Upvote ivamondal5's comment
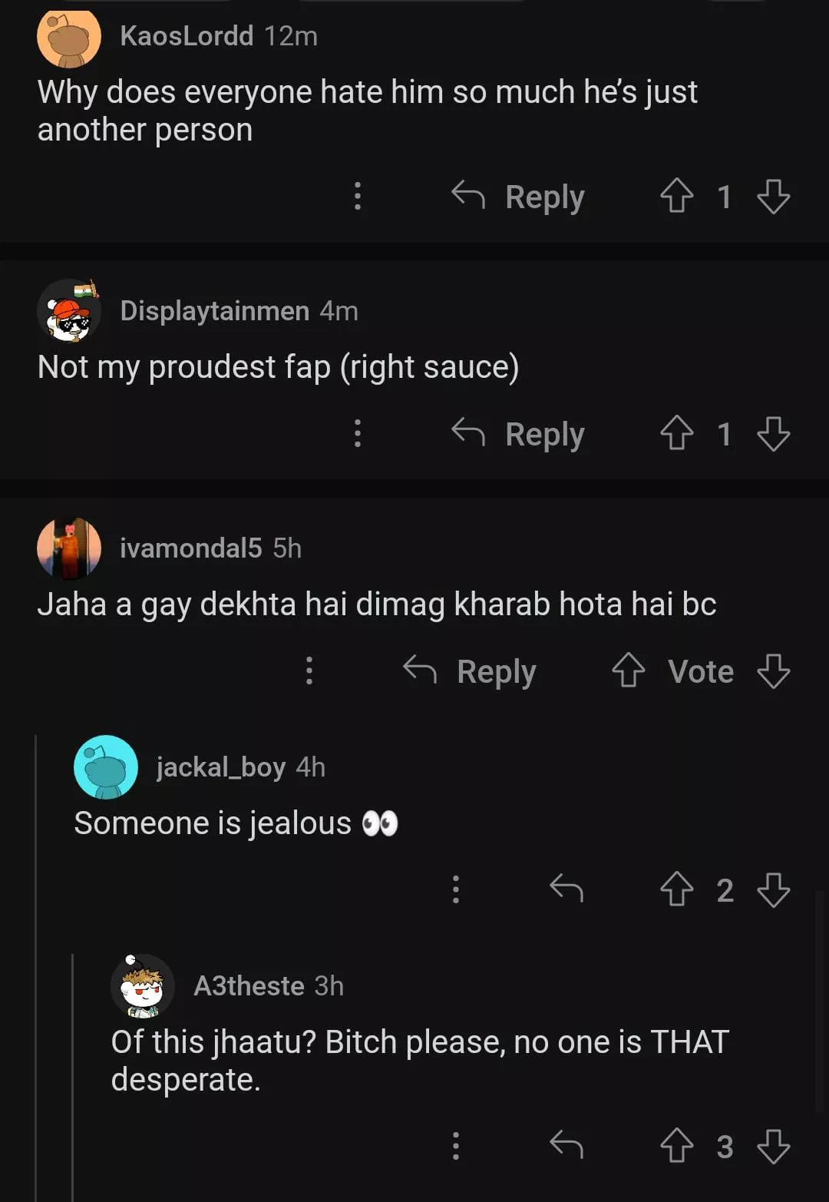The width and height of the screenshot is (829, 1202). tap(628, 671)
